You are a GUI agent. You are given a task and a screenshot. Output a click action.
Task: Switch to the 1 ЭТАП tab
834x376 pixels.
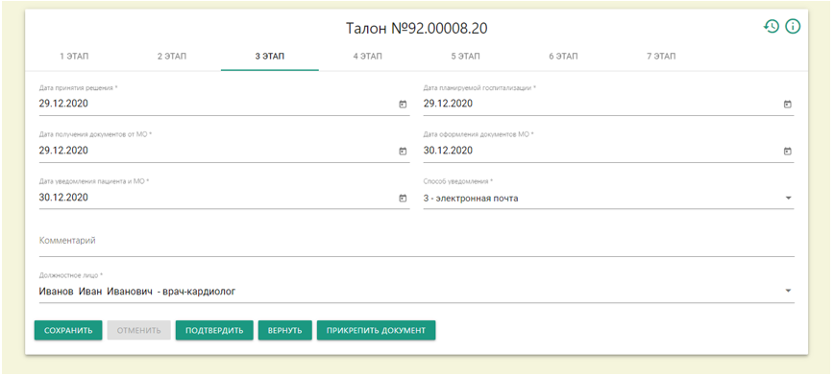[x=74, y=57]
